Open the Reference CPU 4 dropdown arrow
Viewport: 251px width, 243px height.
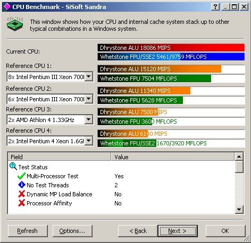coord(89,141)
